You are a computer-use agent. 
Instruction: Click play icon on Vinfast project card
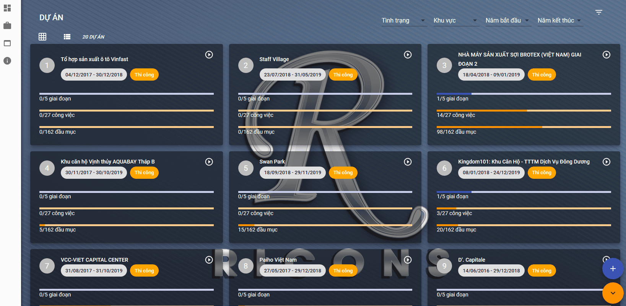point(209,55)
